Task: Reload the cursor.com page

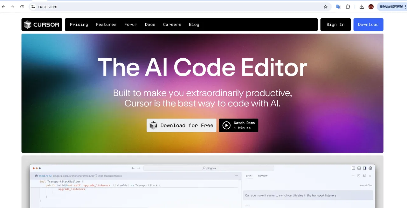Action: [22, 7]
